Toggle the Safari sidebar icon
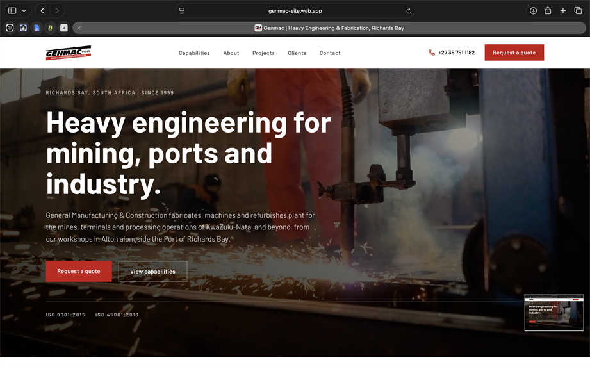 click(x=12, y=10)
